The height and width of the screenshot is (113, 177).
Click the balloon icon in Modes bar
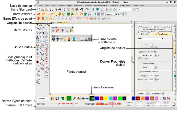pyautogui.click(x=63, y=31)
